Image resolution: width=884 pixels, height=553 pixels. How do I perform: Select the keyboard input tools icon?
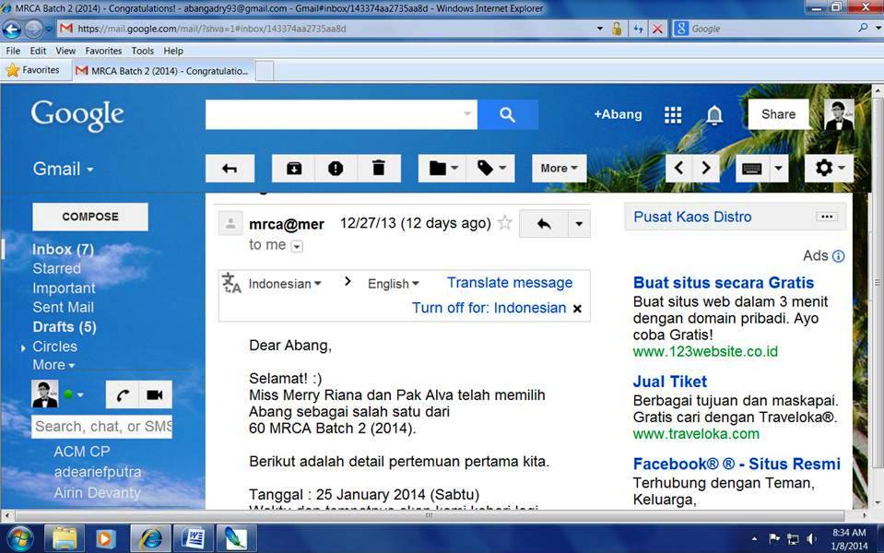(751, 168)
